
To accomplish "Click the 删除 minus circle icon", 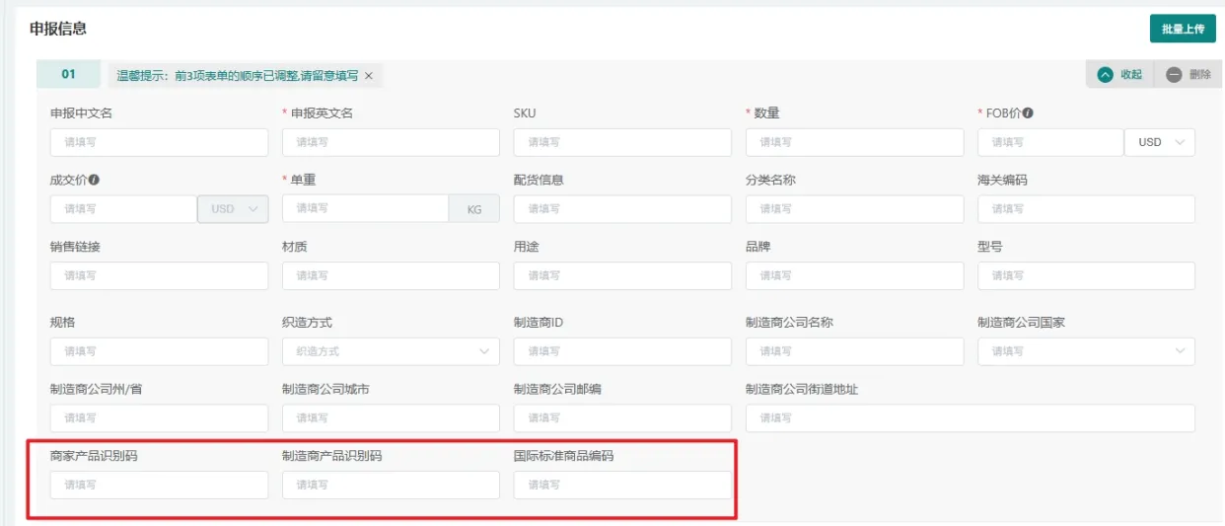I will (x=1174, y=75).
